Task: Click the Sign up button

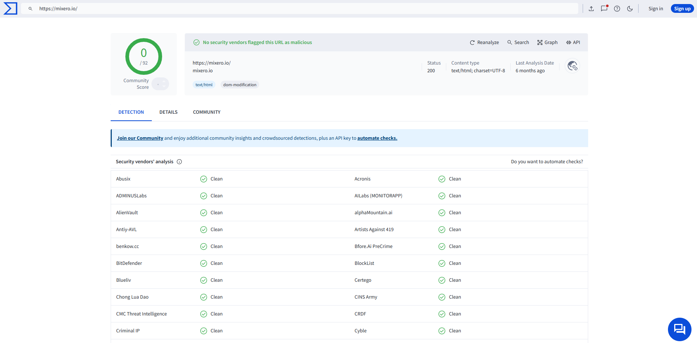Action: 682,8
